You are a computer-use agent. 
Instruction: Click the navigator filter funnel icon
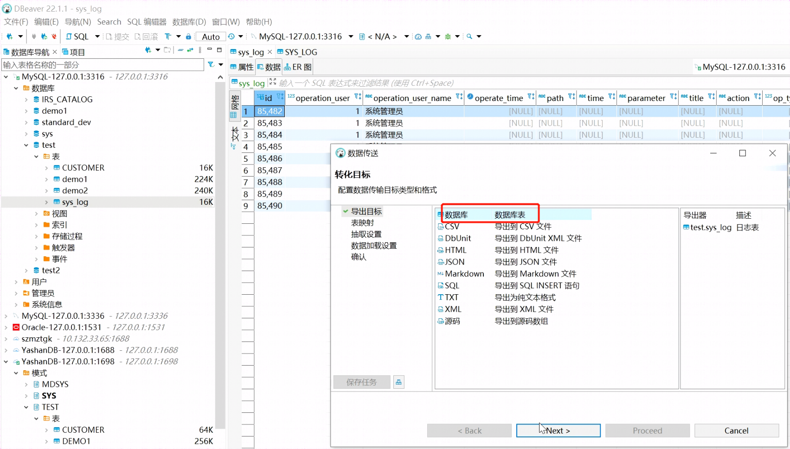pos(211,64)
